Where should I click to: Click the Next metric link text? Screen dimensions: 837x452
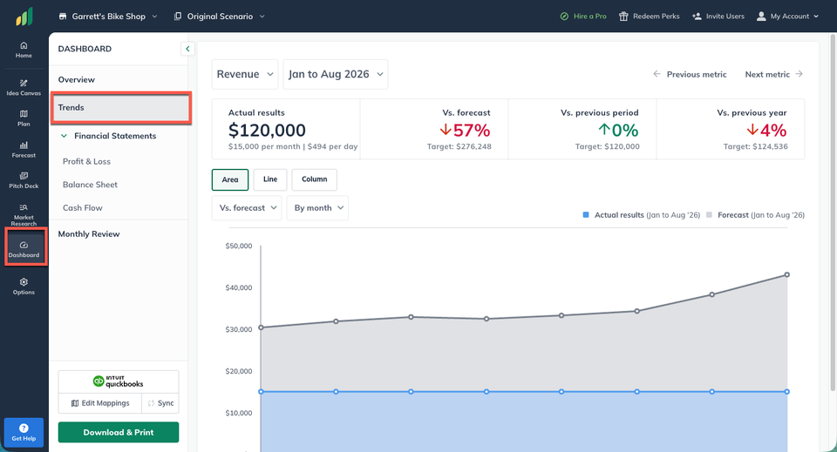click(767, 75)
